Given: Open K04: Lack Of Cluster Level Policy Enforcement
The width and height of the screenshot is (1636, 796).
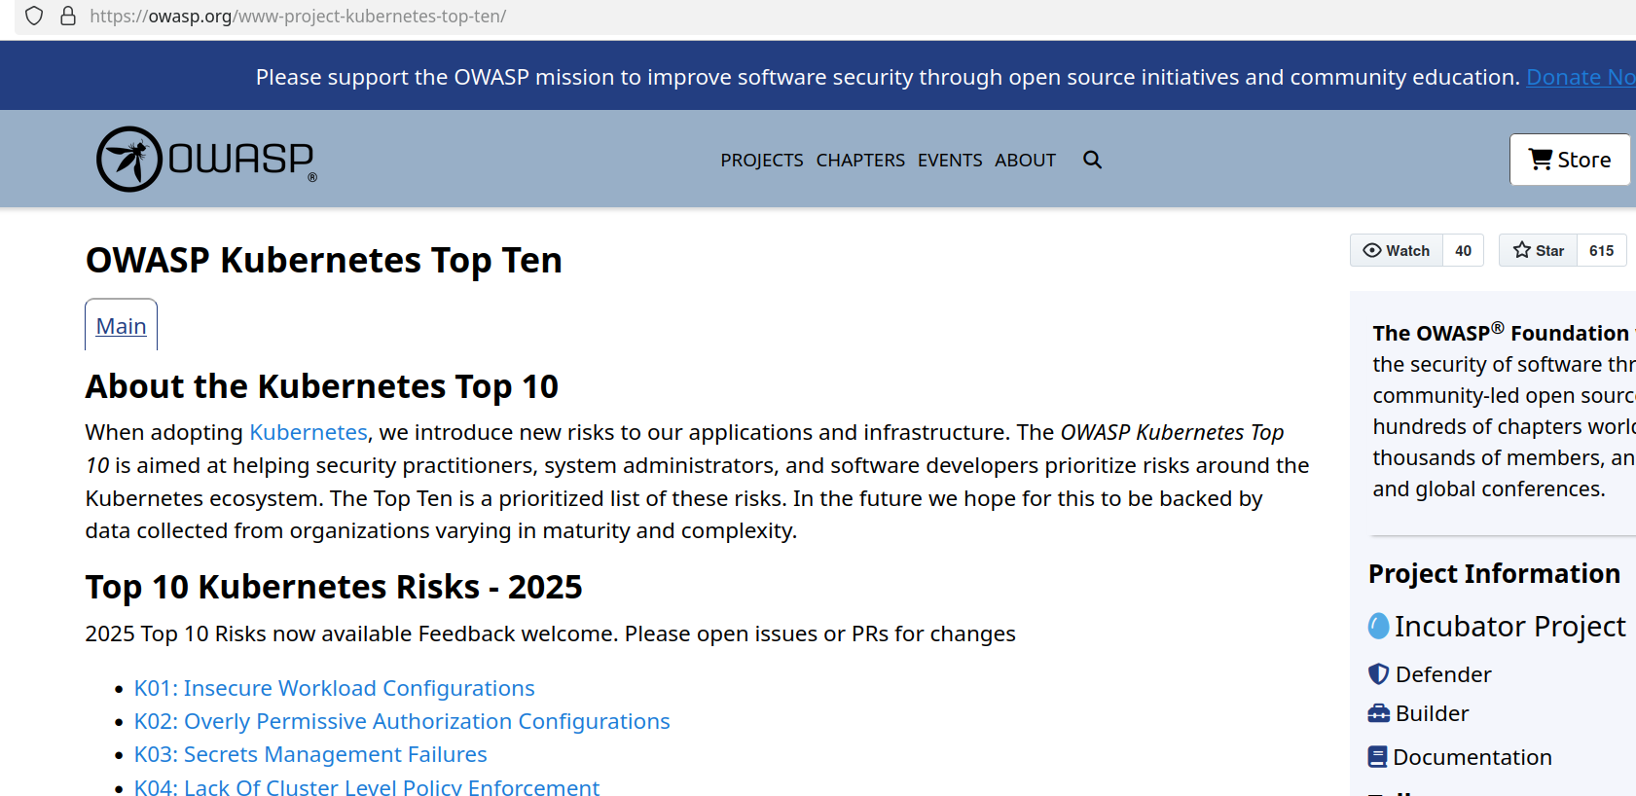Looking at the screenshot, I should coord(367,786).
